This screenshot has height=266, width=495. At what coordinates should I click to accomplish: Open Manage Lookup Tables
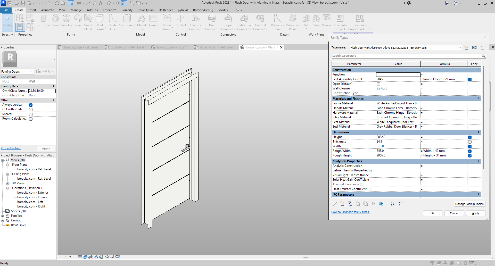469,204
